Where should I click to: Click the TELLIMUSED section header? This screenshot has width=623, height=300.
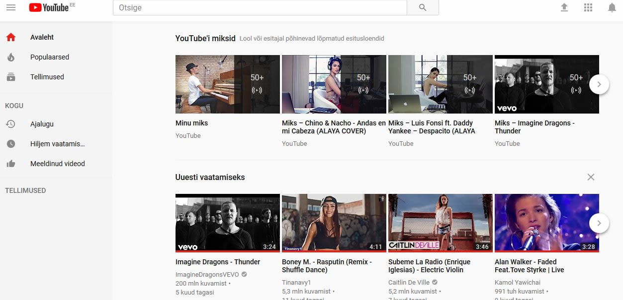point(25,190)
